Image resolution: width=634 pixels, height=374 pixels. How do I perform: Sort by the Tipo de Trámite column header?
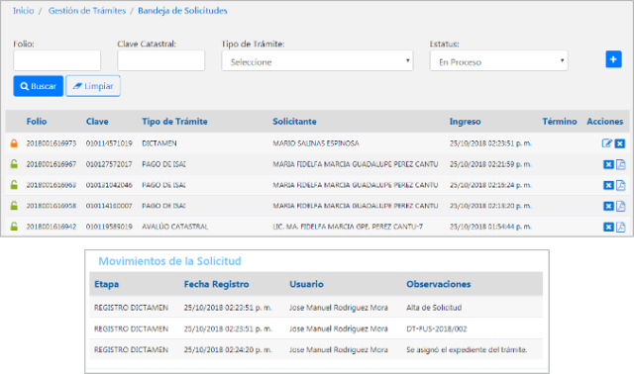[174, 121]
